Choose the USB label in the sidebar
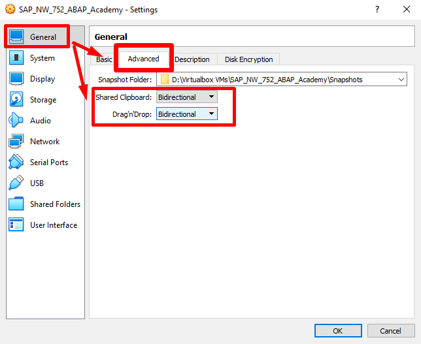421x344 pixels. tap(37, 183)
